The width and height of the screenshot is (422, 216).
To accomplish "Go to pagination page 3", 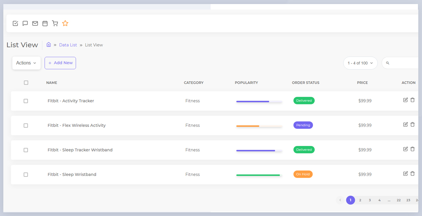I will tap(370, 200).
